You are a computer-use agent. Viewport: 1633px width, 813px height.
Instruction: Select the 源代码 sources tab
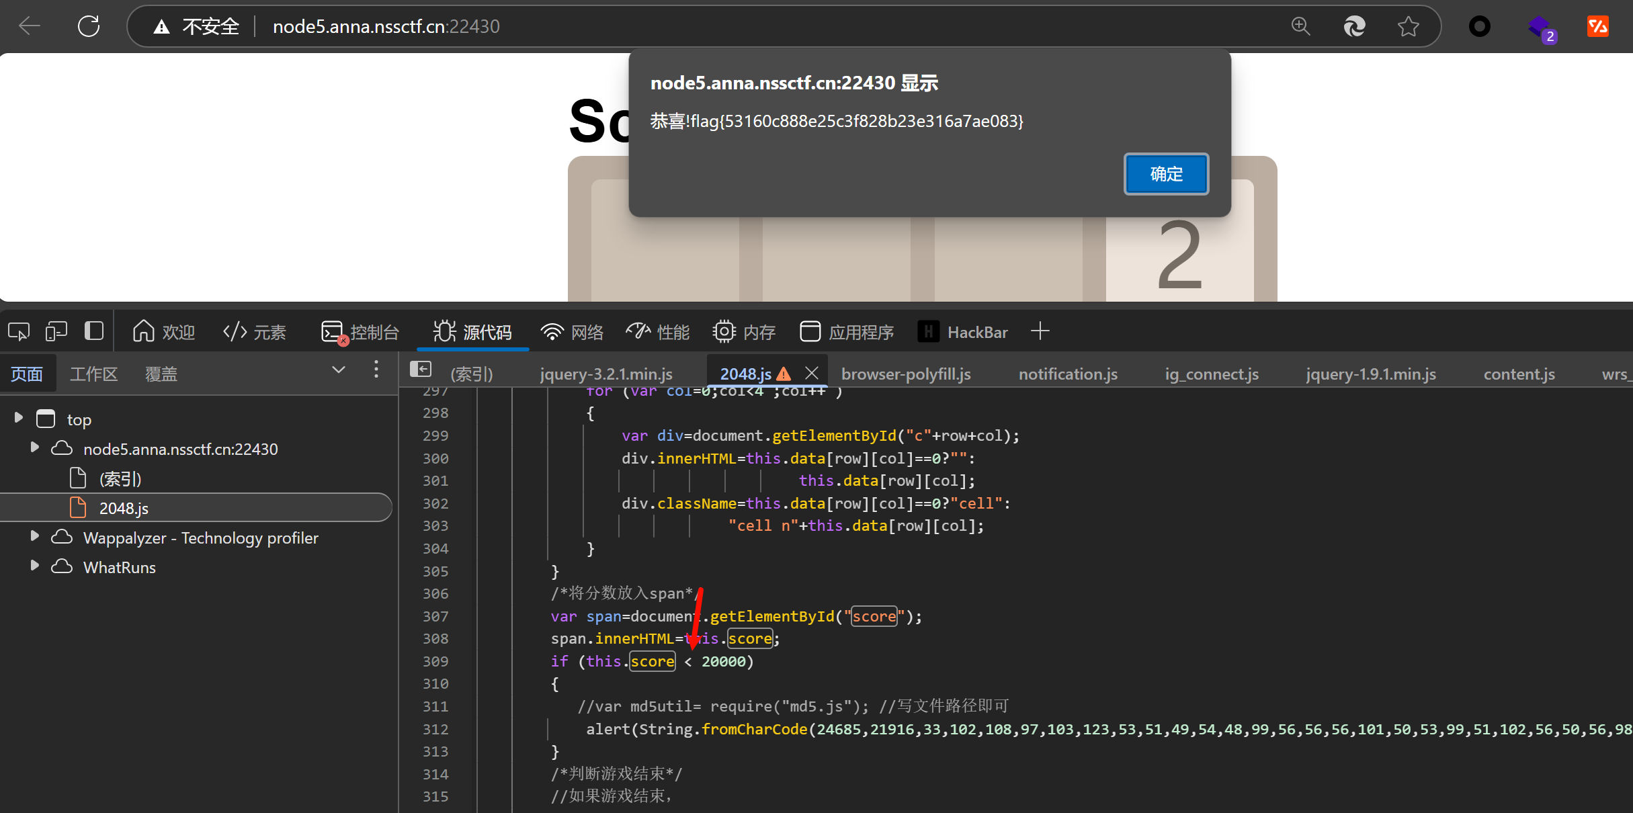coord(472,332)
